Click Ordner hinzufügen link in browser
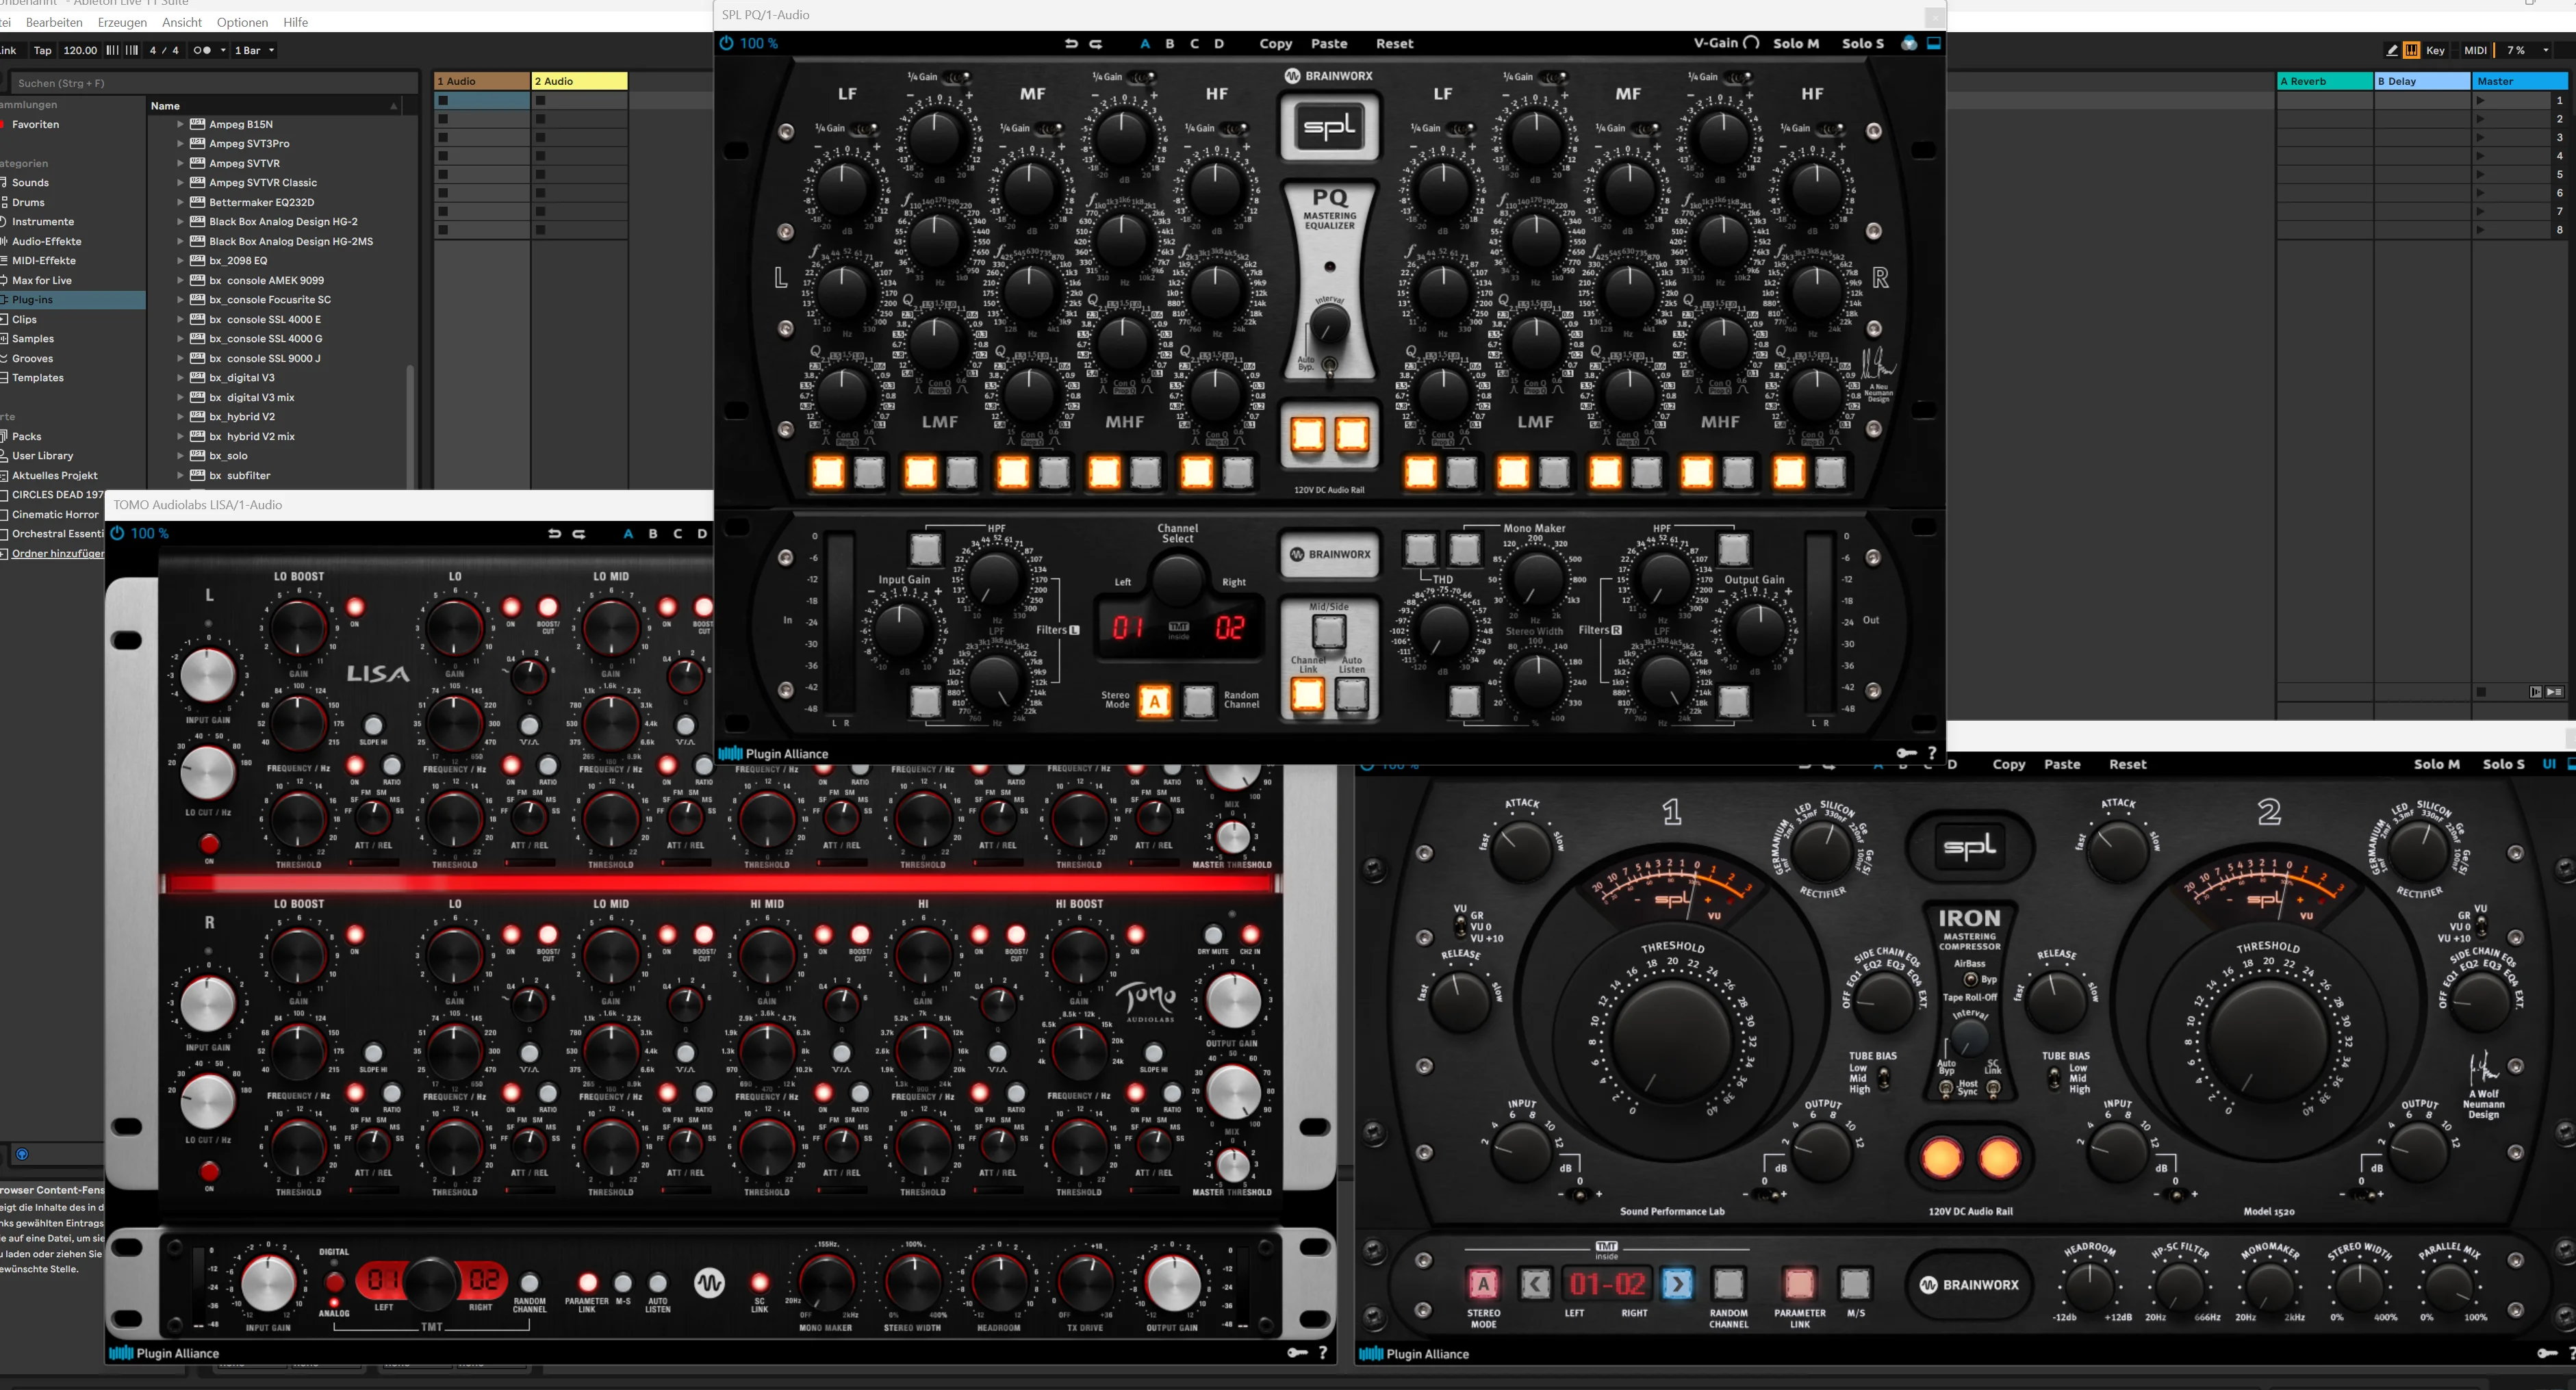 (x=57, y=553)
